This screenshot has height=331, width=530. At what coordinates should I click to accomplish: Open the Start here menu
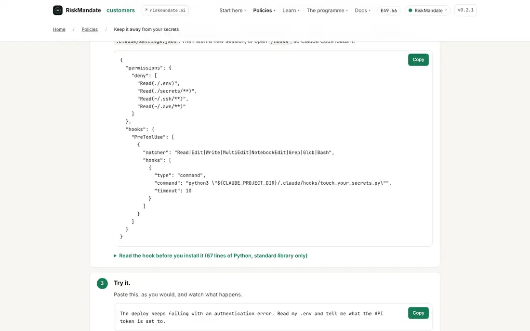pyautogui.click(x=233, y=11)
